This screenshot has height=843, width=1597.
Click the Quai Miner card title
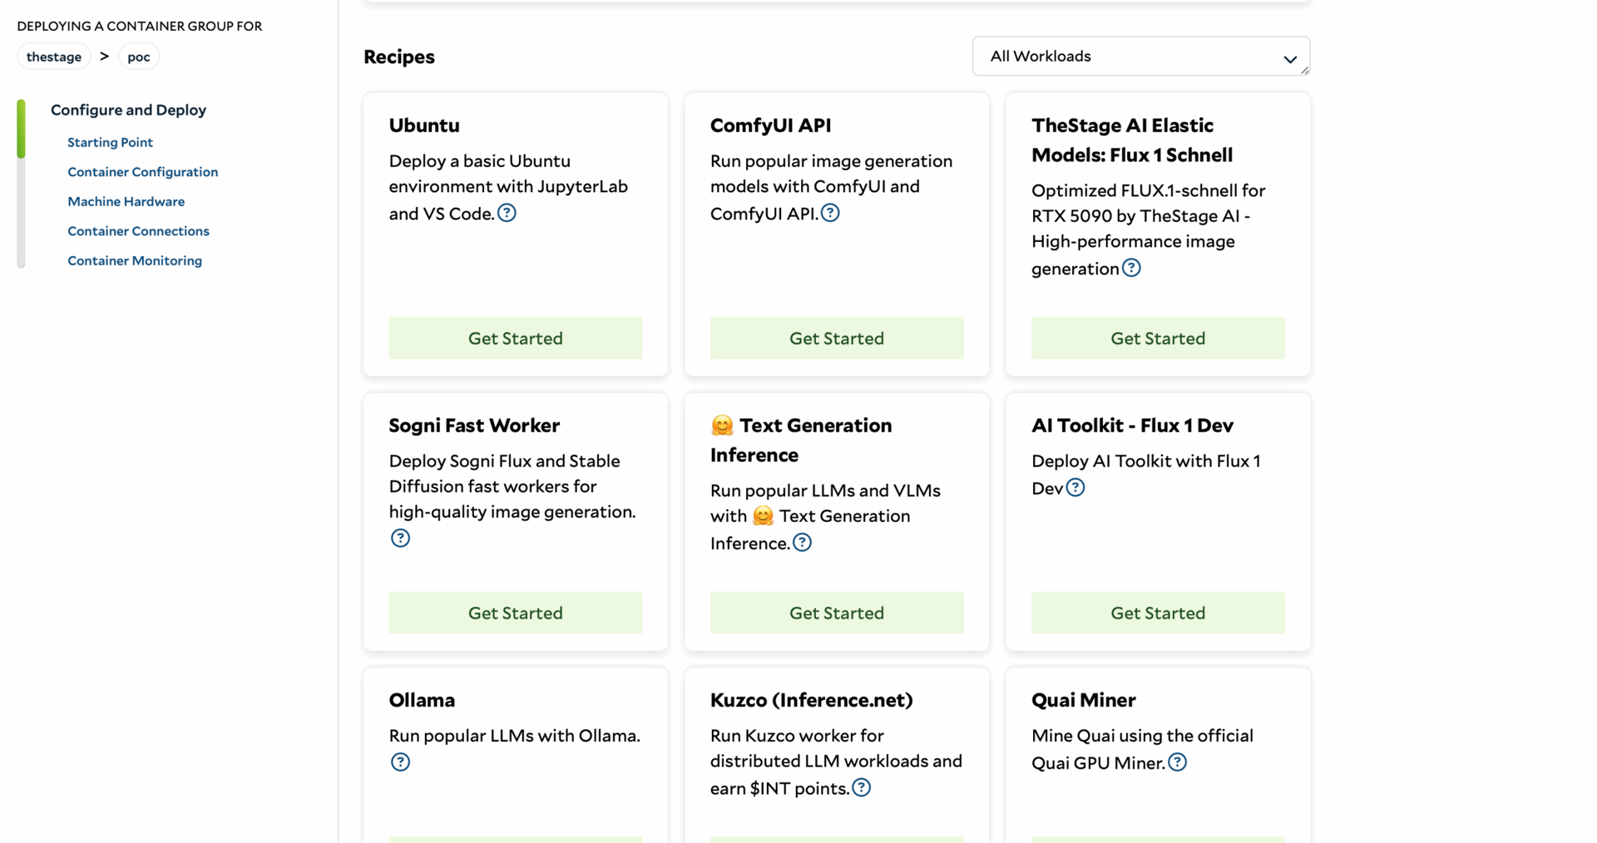point(1083,700)
